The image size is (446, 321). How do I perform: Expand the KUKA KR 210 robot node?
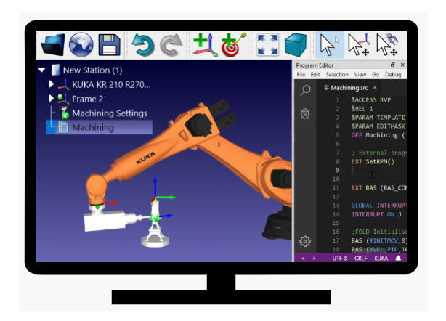52,84
